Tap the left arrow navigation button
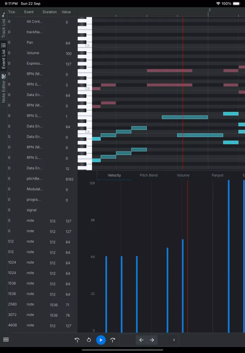 click(141, 340)
